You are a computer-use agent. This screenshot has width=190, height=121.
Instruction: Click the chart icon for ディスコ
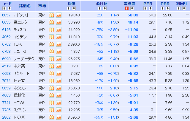pyautogui.click(x=58, y=30)
